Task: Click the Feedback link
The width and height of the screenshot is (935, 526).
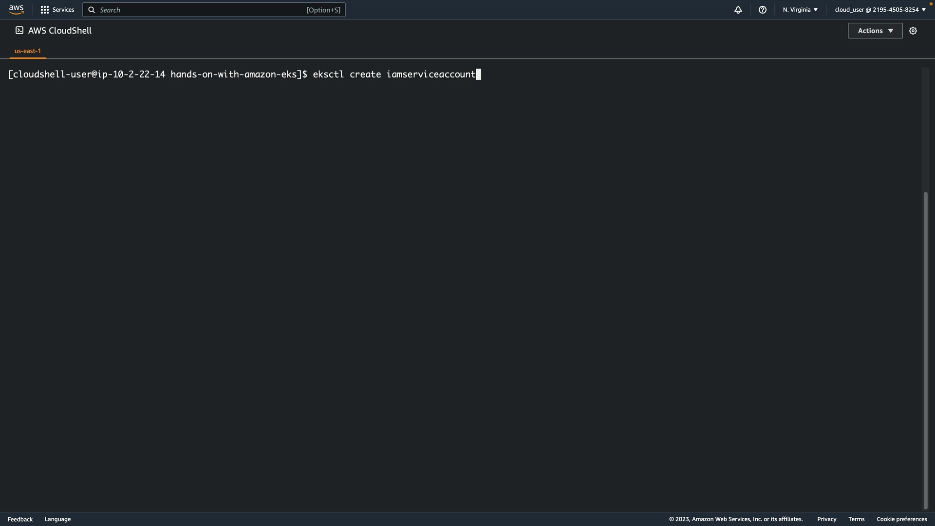Action: click(20, 519)
